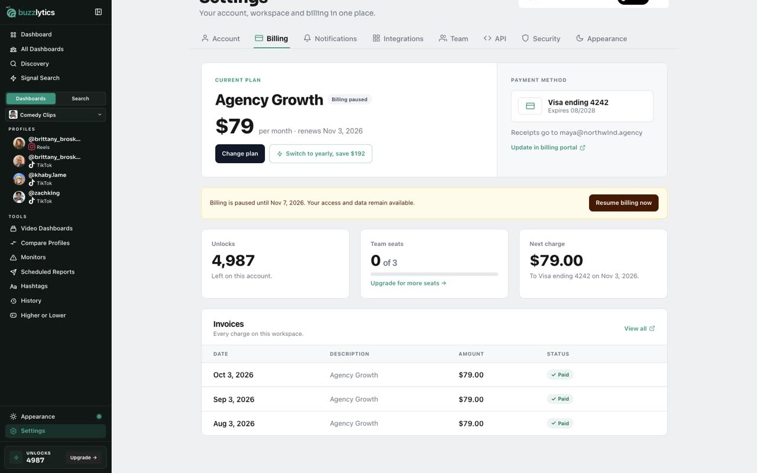
Task: Click the Scheduled Reports paper-plane icon
Action: (x=14, y=272)
